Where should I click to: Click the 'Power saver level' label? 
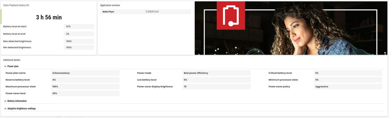coord(15,93)
